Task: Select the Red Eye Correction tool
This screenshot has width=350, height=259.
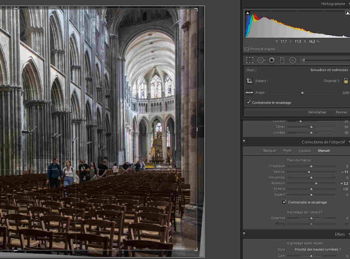Action: pyautogui.click(x=272, y=60)
